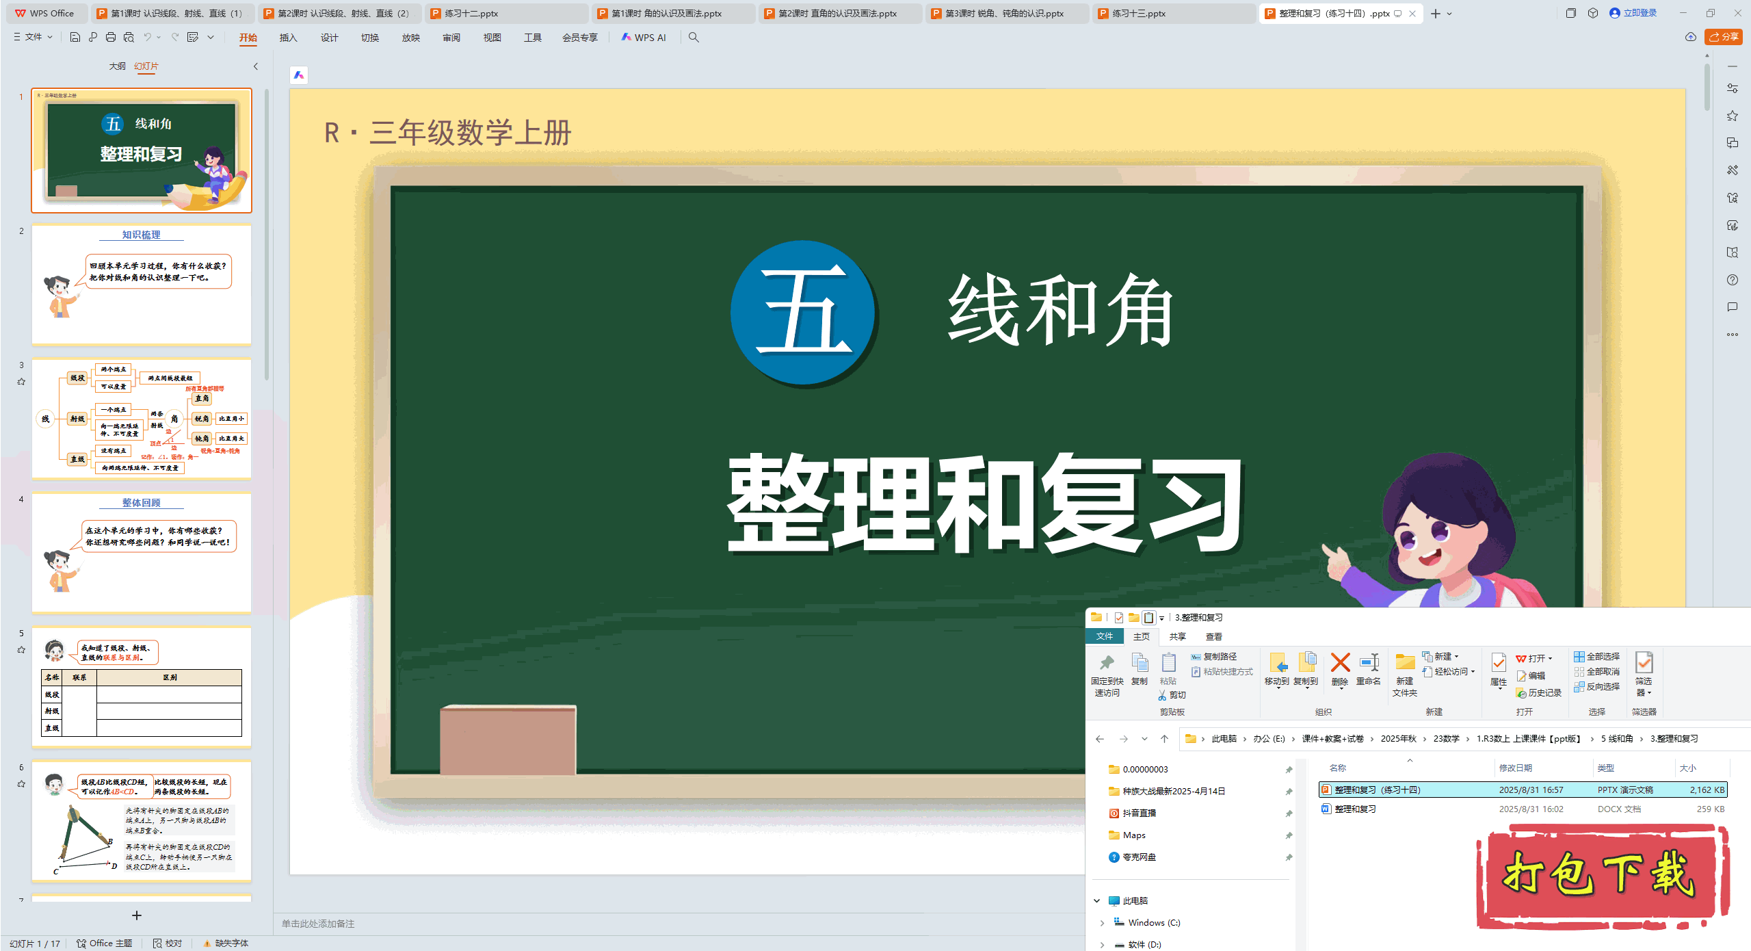The height and width of the screenshot is (951, 1751).
Task: Open the 插入 ribbon tab
Action: click(x=288, y=38)
